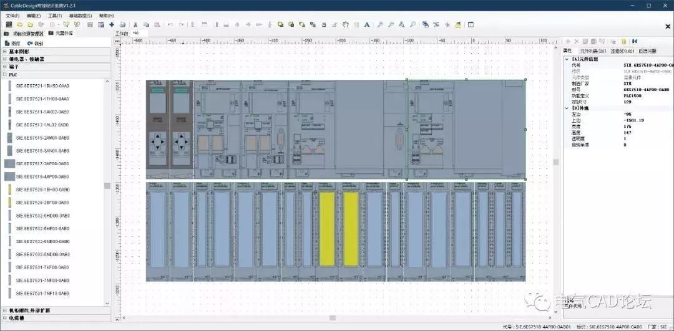This screenshot has height=331, width=674.
Task: Select component SIE.6ES7515-2AM01-0AB0
Action: pos(42,138)
